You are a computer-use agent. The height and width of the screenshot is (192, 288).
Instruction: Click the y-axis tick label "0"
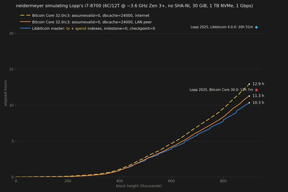click(x=13, y=177)
